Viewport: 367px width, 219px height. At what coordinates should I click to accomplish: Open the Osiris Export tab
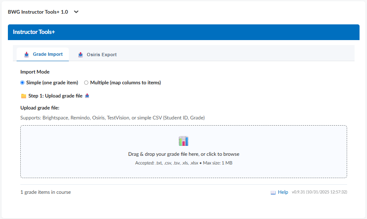[102, 55]
